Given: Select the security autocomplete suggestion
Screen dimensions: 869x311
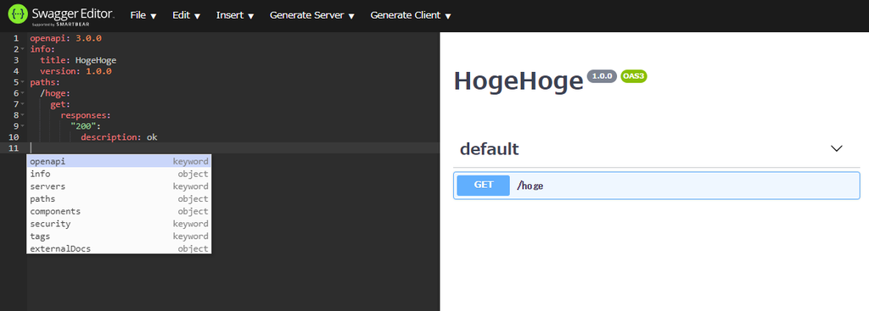Looking at the screenshot, I should pos(119,224).
